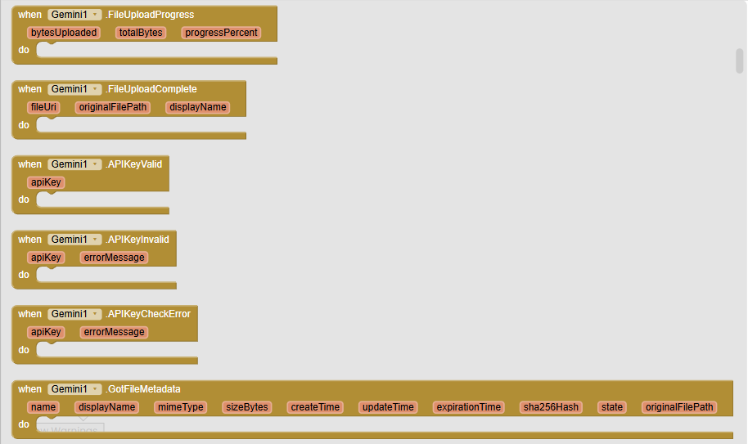Click originalFilePath in GotFileMetadata block
The width and height of the screenshot is (748, 444).
(x=679, y=407)
